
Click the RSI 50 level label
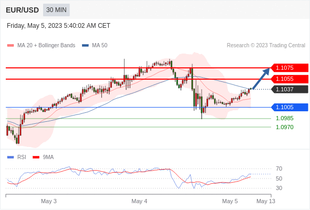[279, 178]
